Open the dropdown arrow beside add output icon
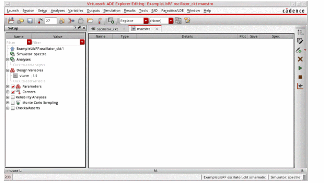This screenshot has height=183, width=324. pos(305,50)
